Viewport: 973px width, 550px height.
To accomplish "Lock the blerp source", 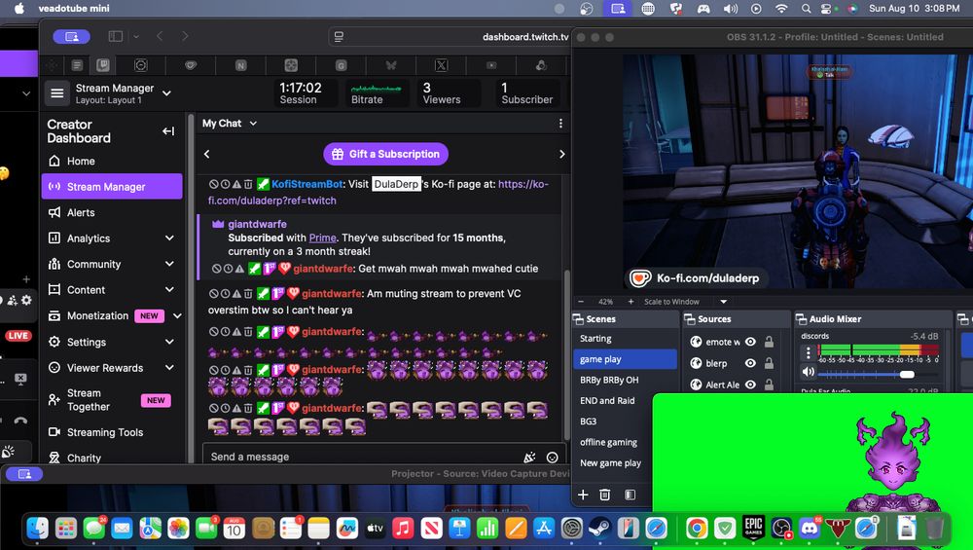I will [769, 363].
